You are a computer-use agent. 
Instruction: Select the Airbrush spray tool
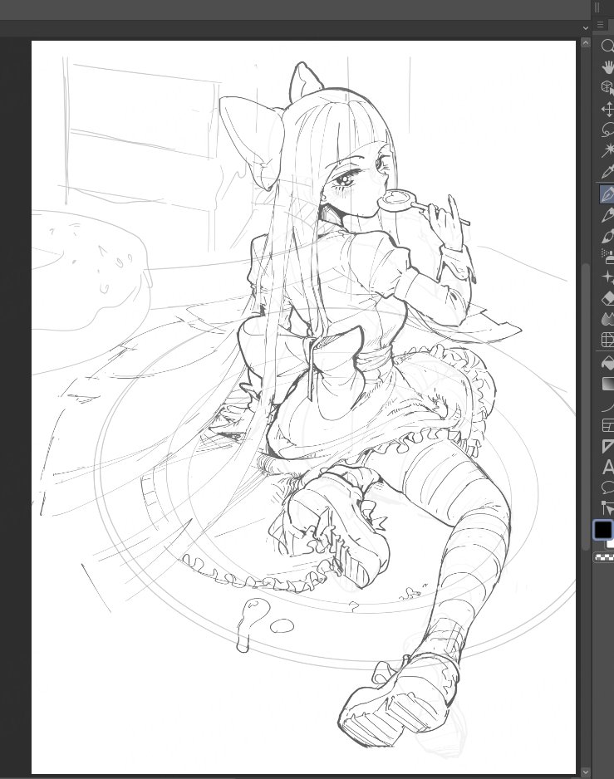click(x=607, y=257)
